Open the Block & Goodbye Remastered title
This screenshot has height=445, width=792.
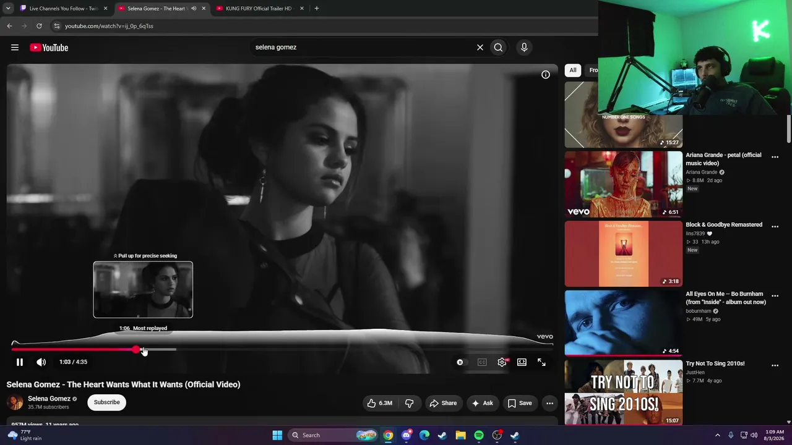(x=724, y=225)
